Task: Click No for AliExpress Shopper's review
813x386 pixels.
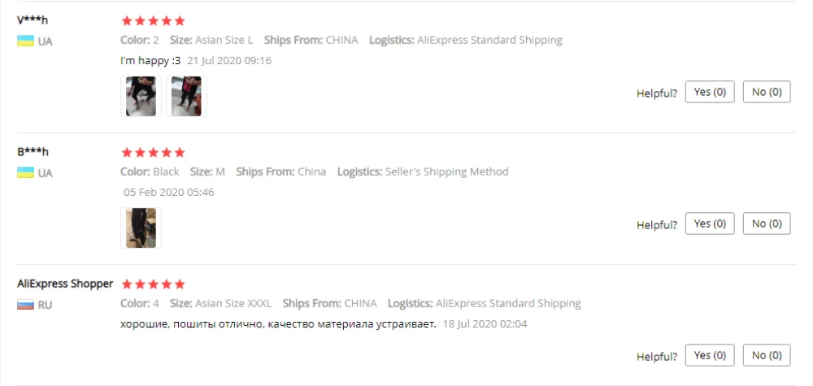Action: [x=767, y=355]
